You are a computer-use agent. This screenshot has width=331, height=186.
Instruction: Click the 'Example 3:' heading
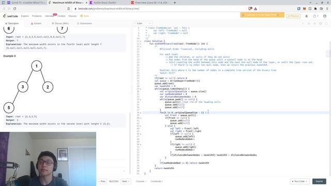click(10, 56)
